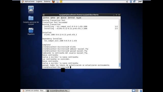Select the Papelera trash icon
This screenshot has height=92, width=163.
pyautogui.click(x=31, y=31)
